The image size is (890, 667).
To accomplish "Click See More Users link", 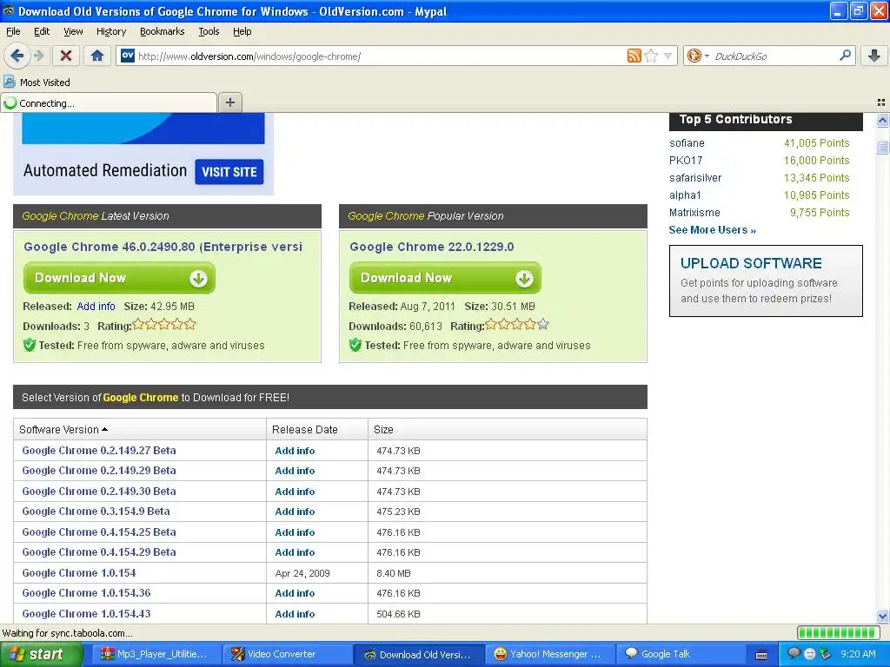I will point(713,229).
